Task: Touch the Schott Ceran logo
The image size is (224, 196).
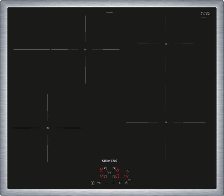Action: coord(206,14)
